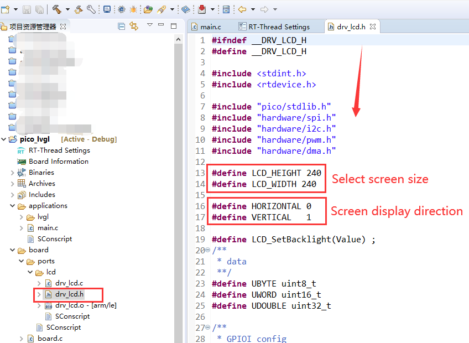The width and height of the screenshot is (469, 343).
Task: Click the project explorer vertical scrollbar
Action: tap(179, 166)
